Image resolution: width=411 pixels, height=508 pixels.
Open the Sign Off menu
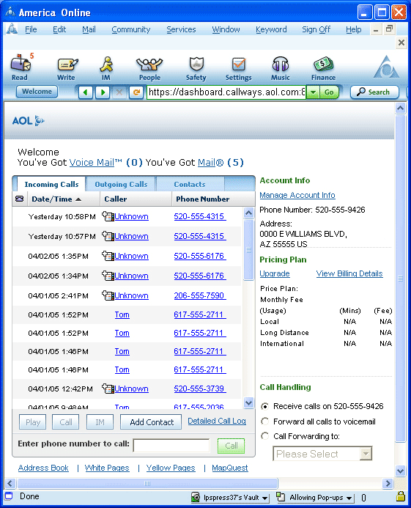[x=316, y=29]
